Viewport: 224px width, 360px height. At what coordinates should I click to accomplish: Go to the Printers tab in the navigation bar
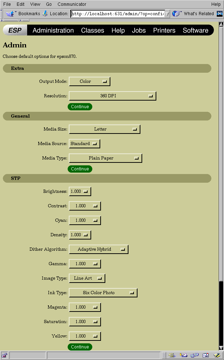[x=164, y=30]
